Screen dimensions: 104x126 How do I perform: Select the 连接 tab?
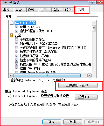pyautogui.click(x=57, y=10)
